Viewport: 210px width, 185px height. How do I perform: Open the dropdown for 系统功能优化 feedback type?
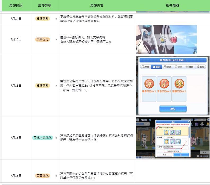[x=56, y=138]
